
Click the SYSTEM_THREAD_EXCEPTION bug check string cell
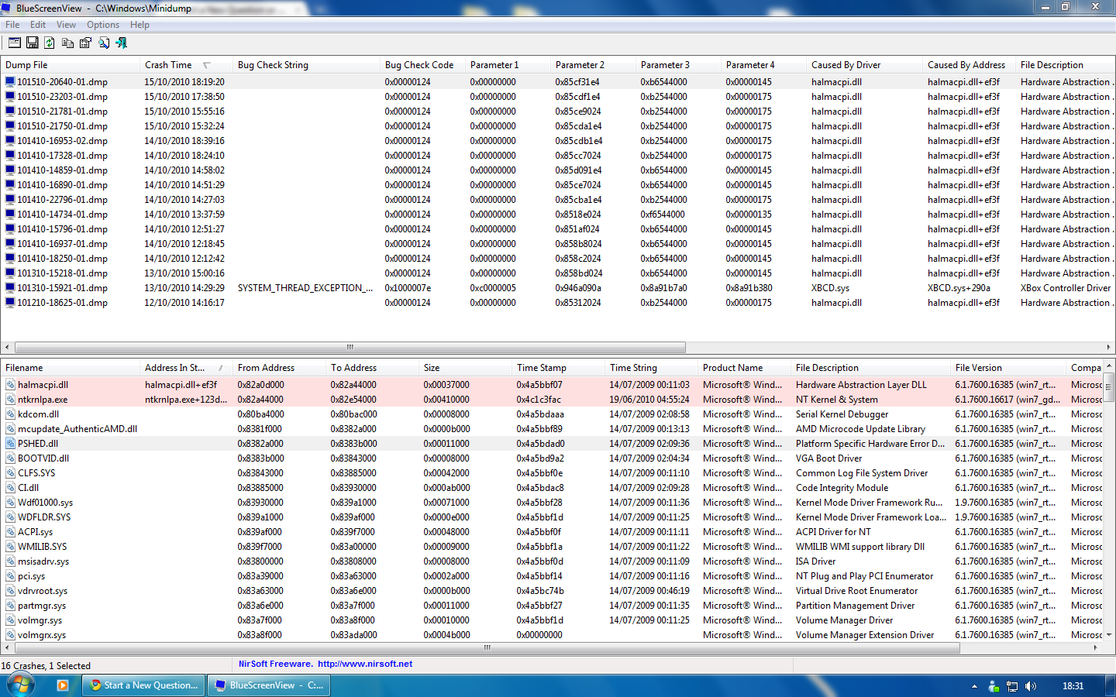[x=305, y=287]
